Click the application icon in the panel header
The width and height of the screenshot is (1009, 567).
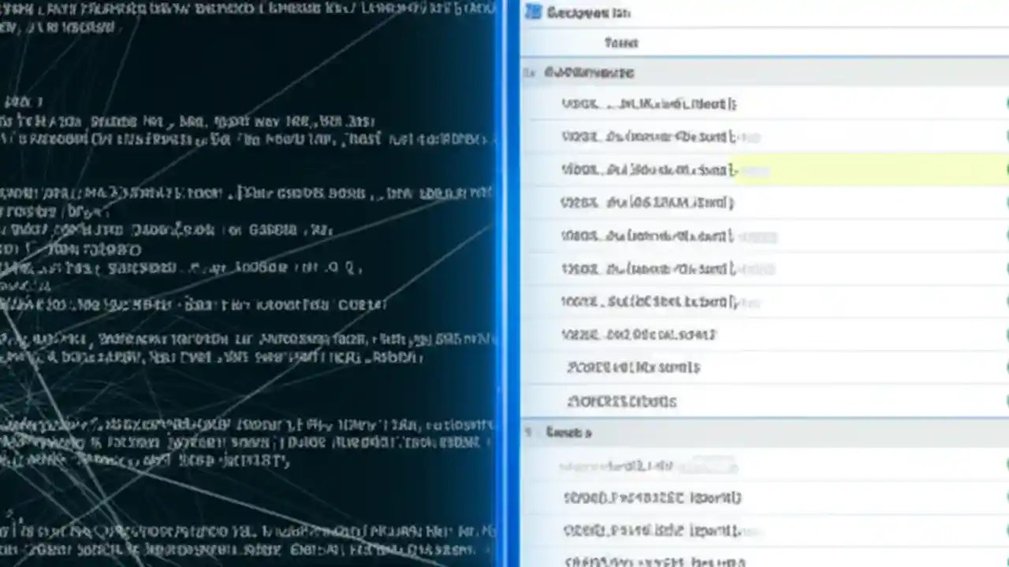click(533, 13)
